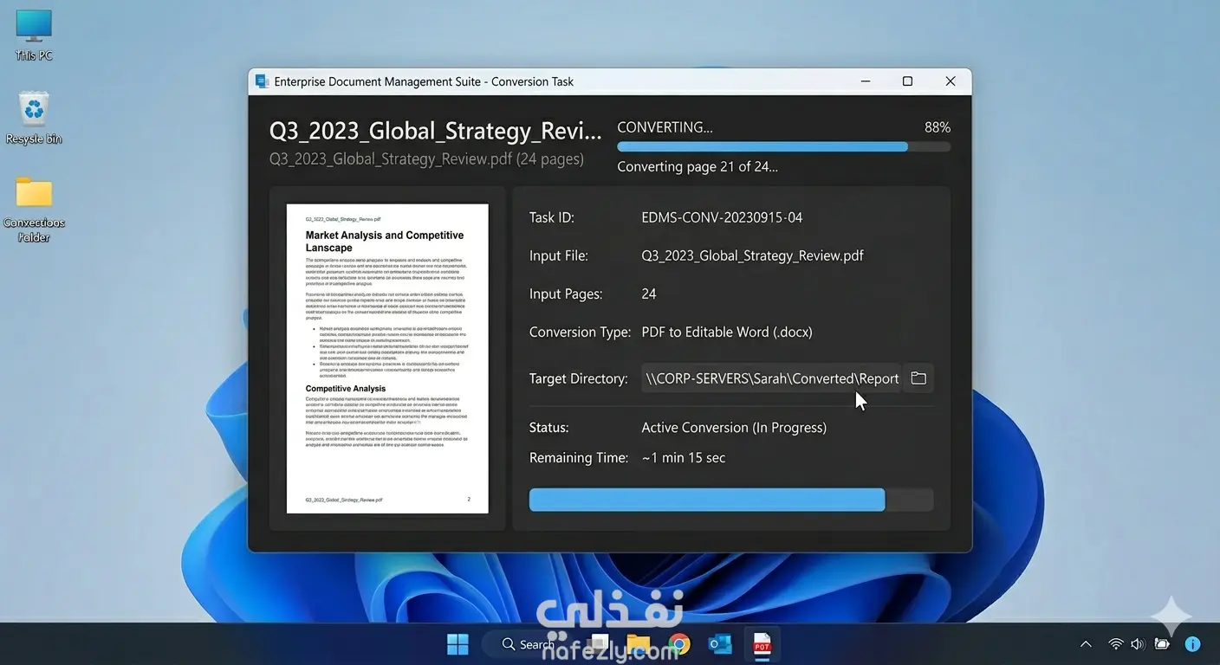The height and width of the screenshot is (665, 1220).
Task: Click the 'Market Analysis and Competitive Lanscape' preview heading
Action: pos(385,242)
